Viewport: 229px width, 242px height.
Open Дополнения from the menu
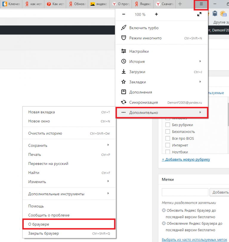[162, 92]
